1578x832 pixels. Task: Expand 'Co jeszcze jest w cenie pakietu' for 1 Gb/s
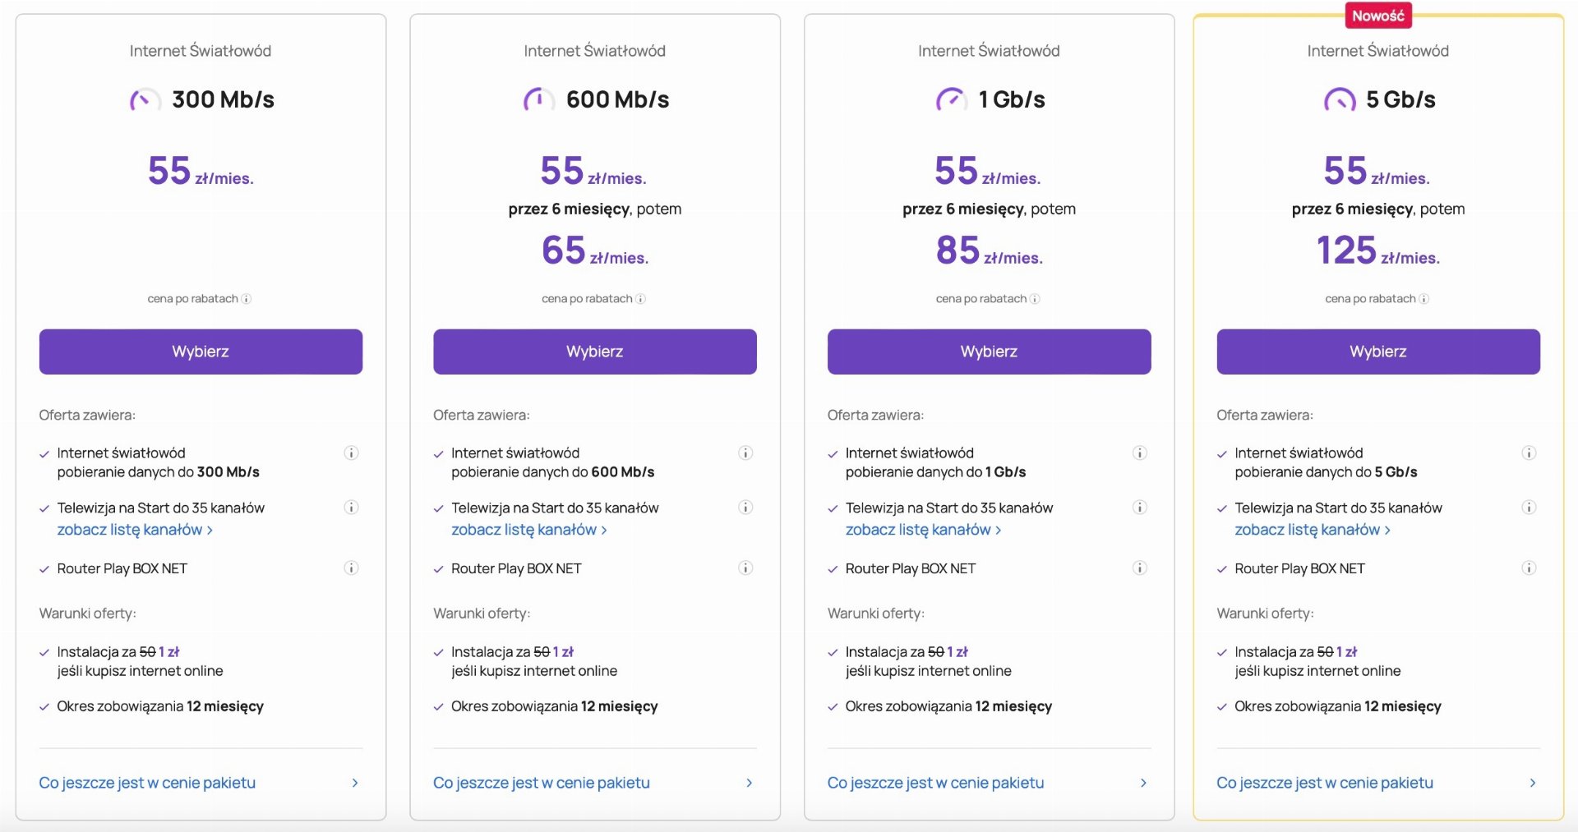[989, 783]
